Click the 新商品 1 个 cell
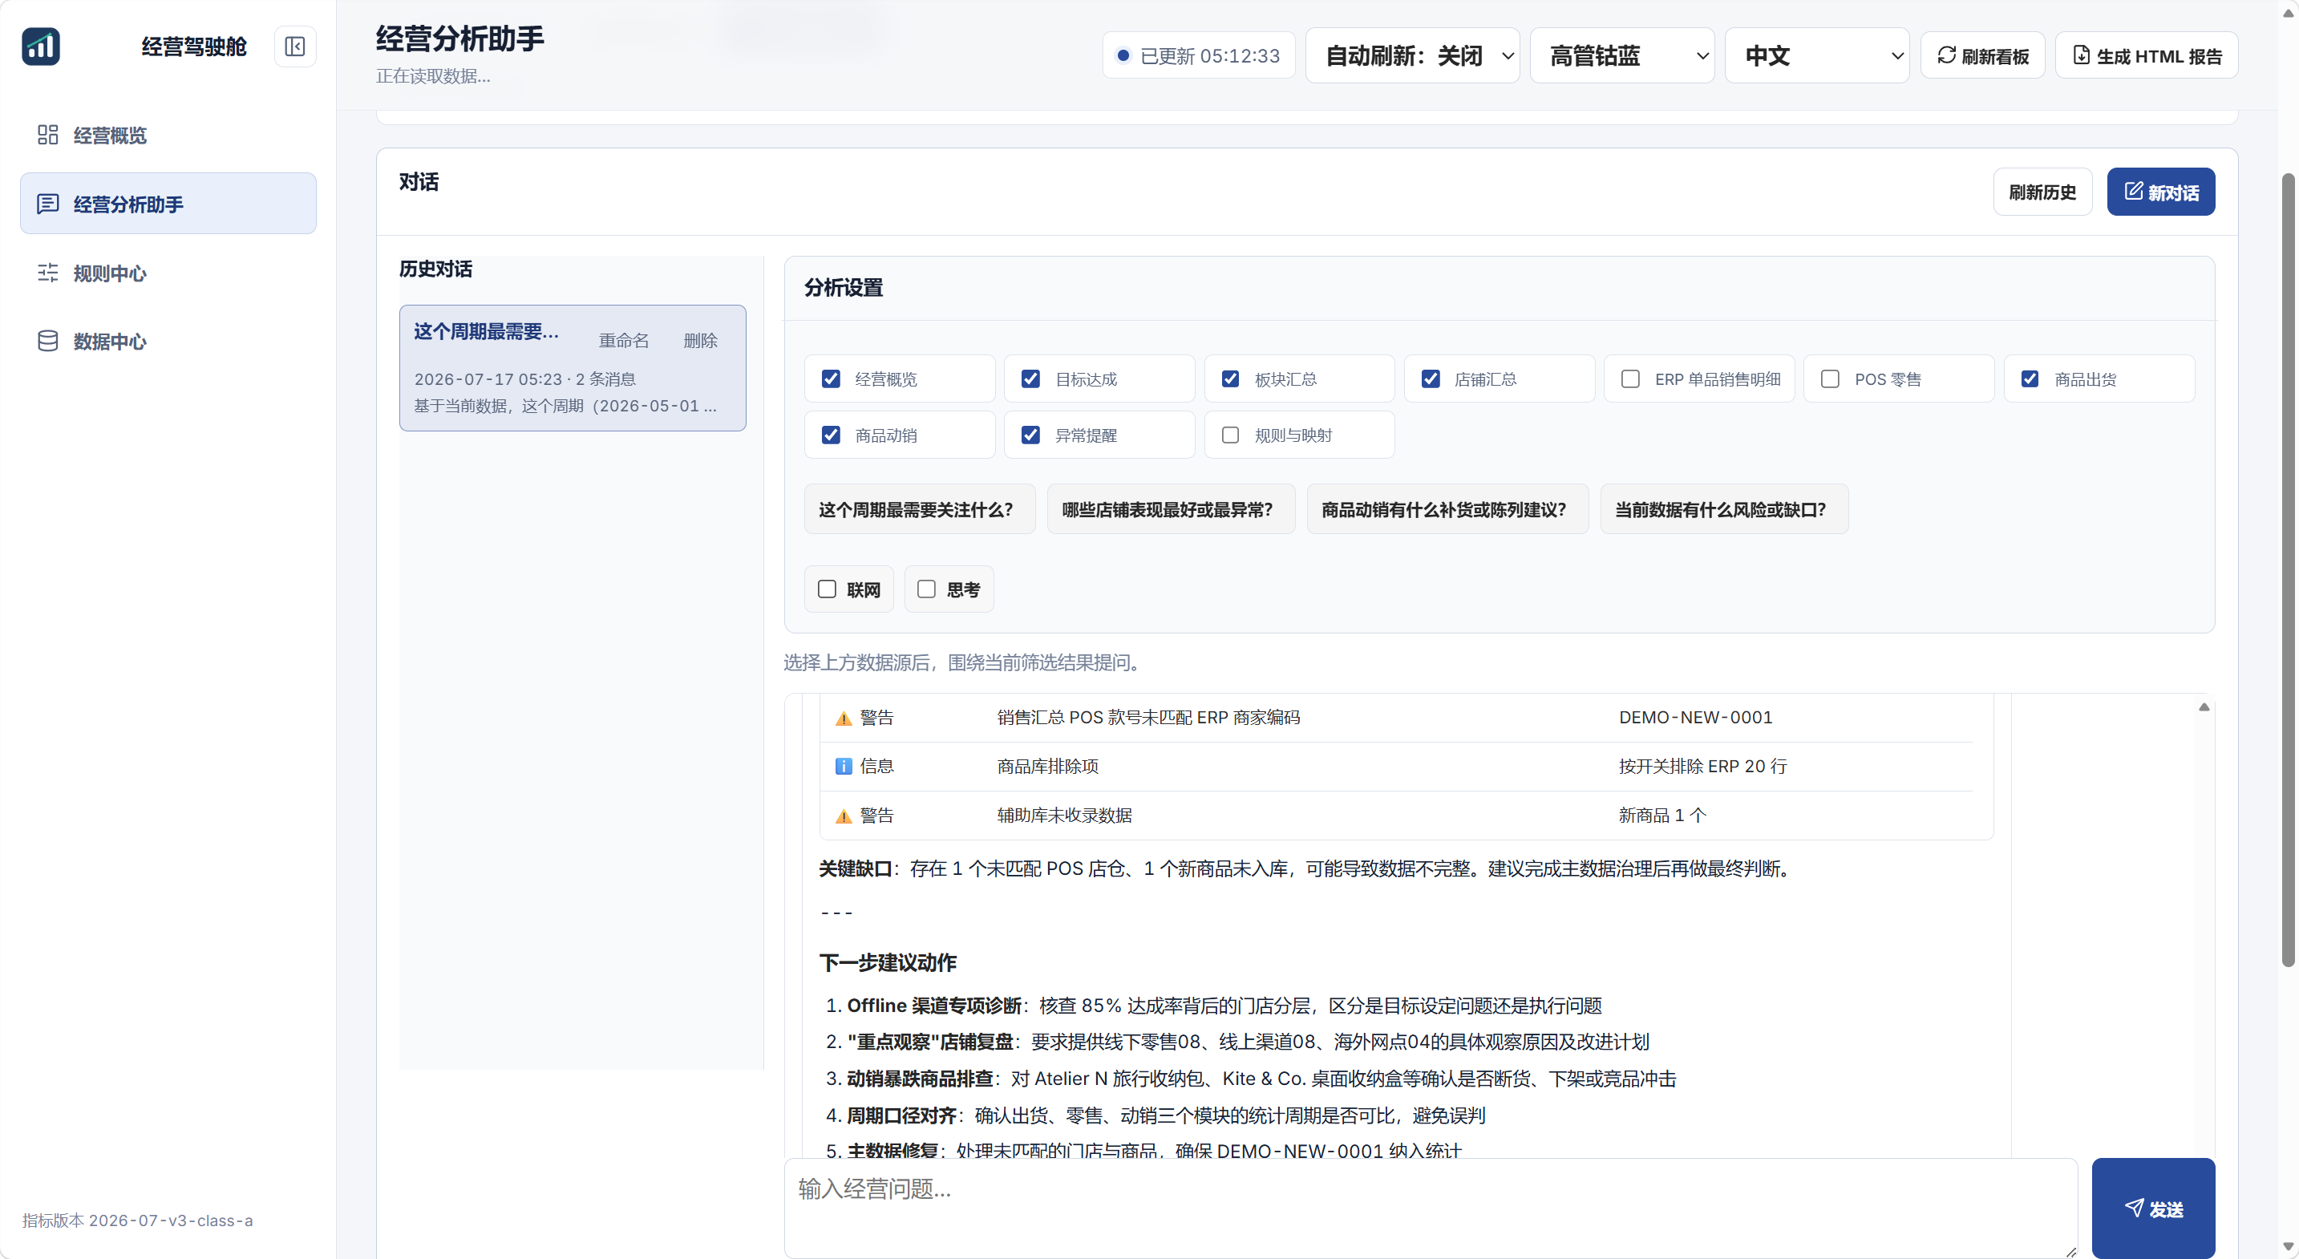This screenshot has height=1259, width=2299. [x=1662, y=815]
